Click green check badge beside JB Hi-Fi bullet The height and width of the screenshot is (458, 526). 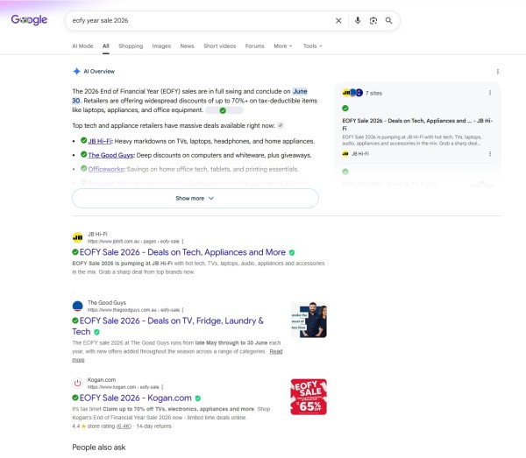84,140
